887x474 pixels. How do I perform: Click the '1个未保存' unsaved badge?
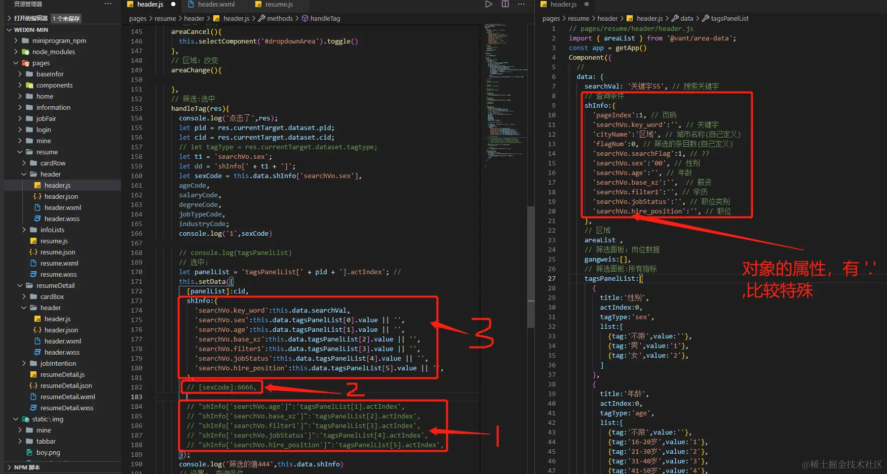[66, 19]
